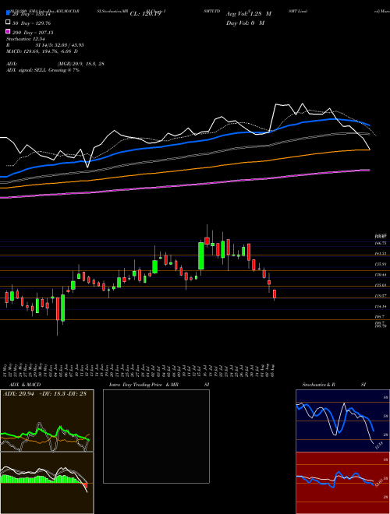
Task: Click the 'Stochastics: 12.54' readout
Action: pos(25,39)
